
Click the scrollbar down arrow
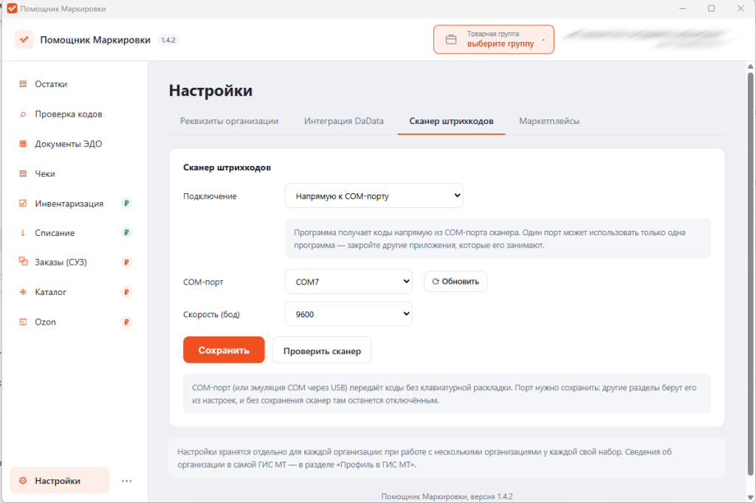(x=750, y=497)
